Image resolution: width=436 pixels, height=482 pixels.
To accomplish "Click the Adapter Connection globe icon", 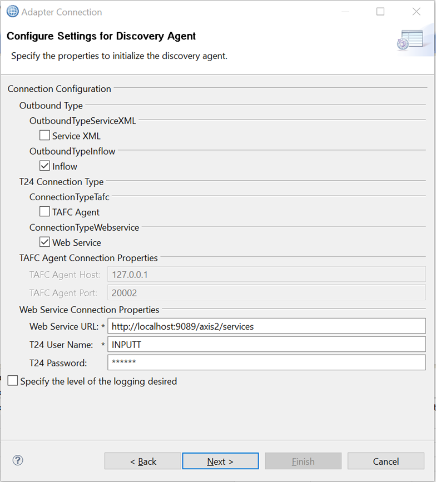I will [x=12, y=12].
